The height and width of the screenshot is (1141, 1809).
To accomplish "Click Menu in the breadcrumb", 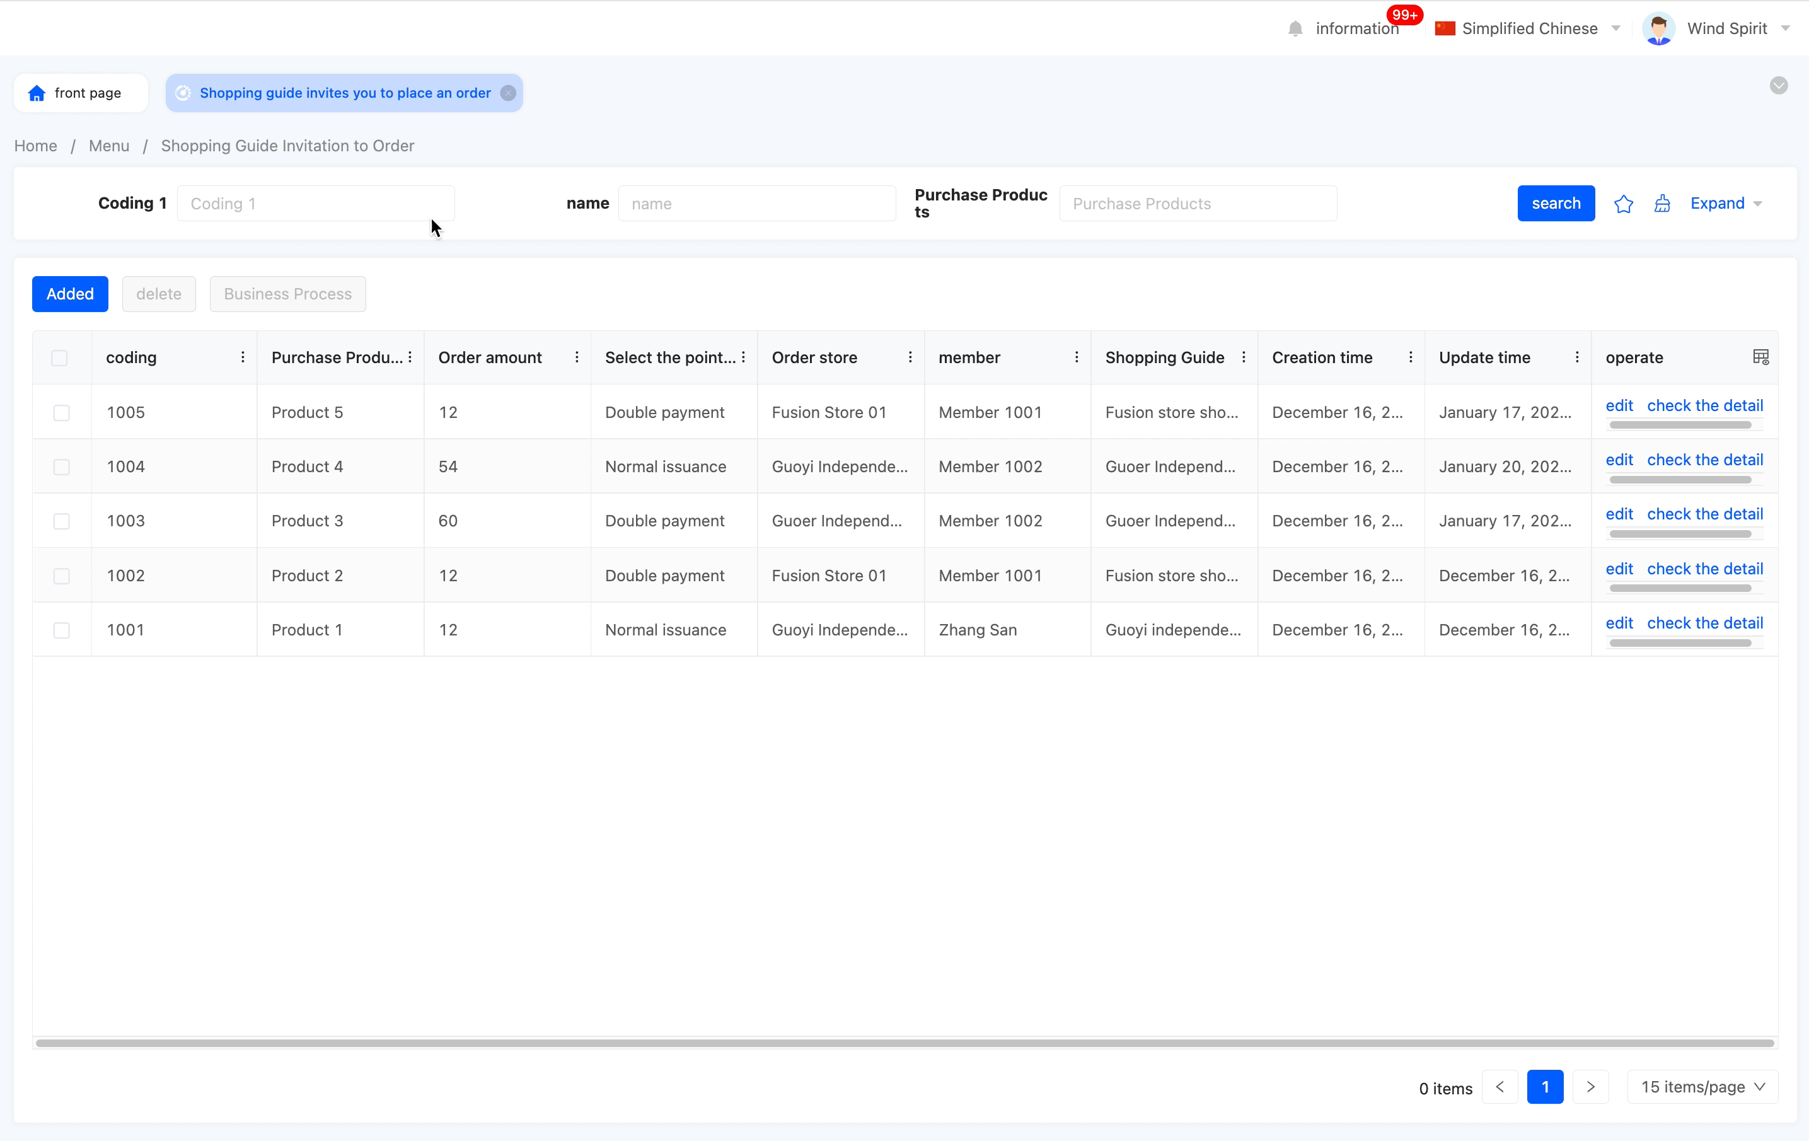I will (109, 146).
